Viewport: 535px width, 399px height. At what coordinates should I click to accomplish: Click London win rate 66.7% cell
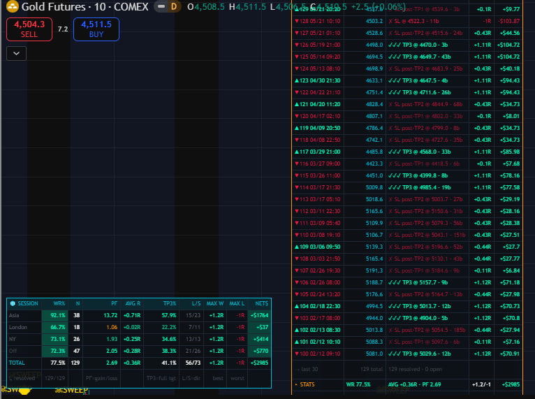pos(55,327)
